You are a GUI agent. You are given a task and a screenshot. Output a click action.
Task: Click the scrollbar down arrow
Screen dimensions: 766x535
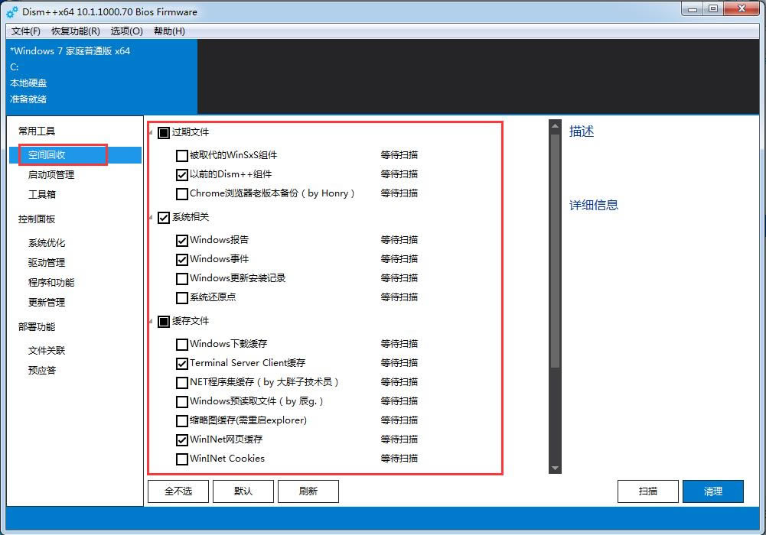(555, 468)
